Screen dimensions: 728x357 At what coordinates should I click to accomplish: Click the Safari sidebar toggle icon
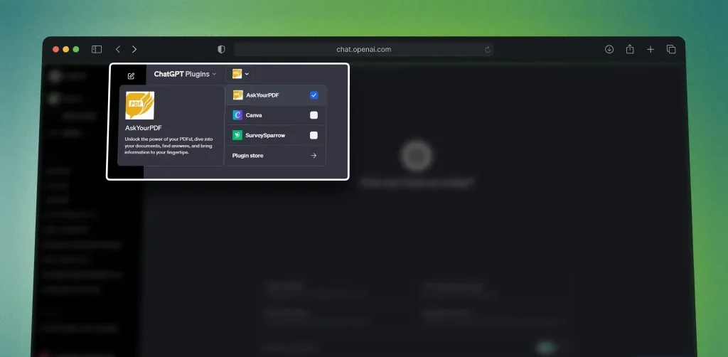pyautogui.click(x=97, y=49)
